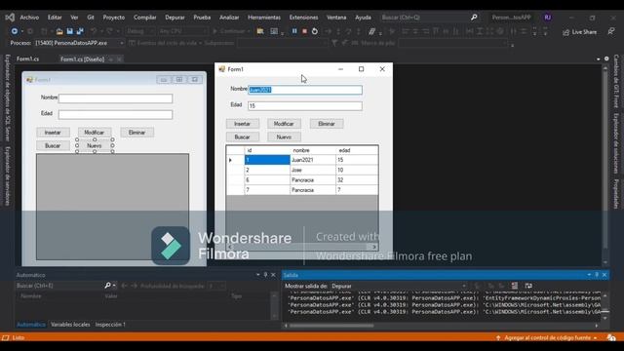Open the document tab list dropdown arrow

tap(599, 58)
